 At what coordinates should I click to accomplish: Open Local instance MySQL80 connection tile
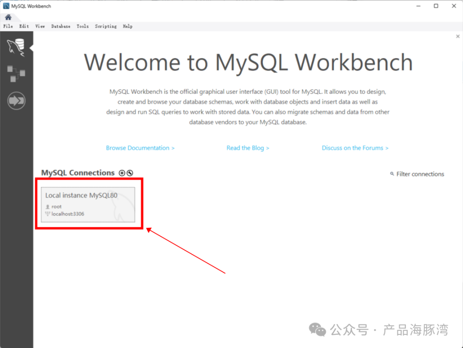pyautogui.click(x=88, y=204)
